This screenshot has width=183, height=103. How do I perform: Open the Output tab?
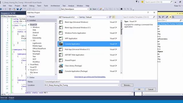pyautogui.click(x=11, y=98)
